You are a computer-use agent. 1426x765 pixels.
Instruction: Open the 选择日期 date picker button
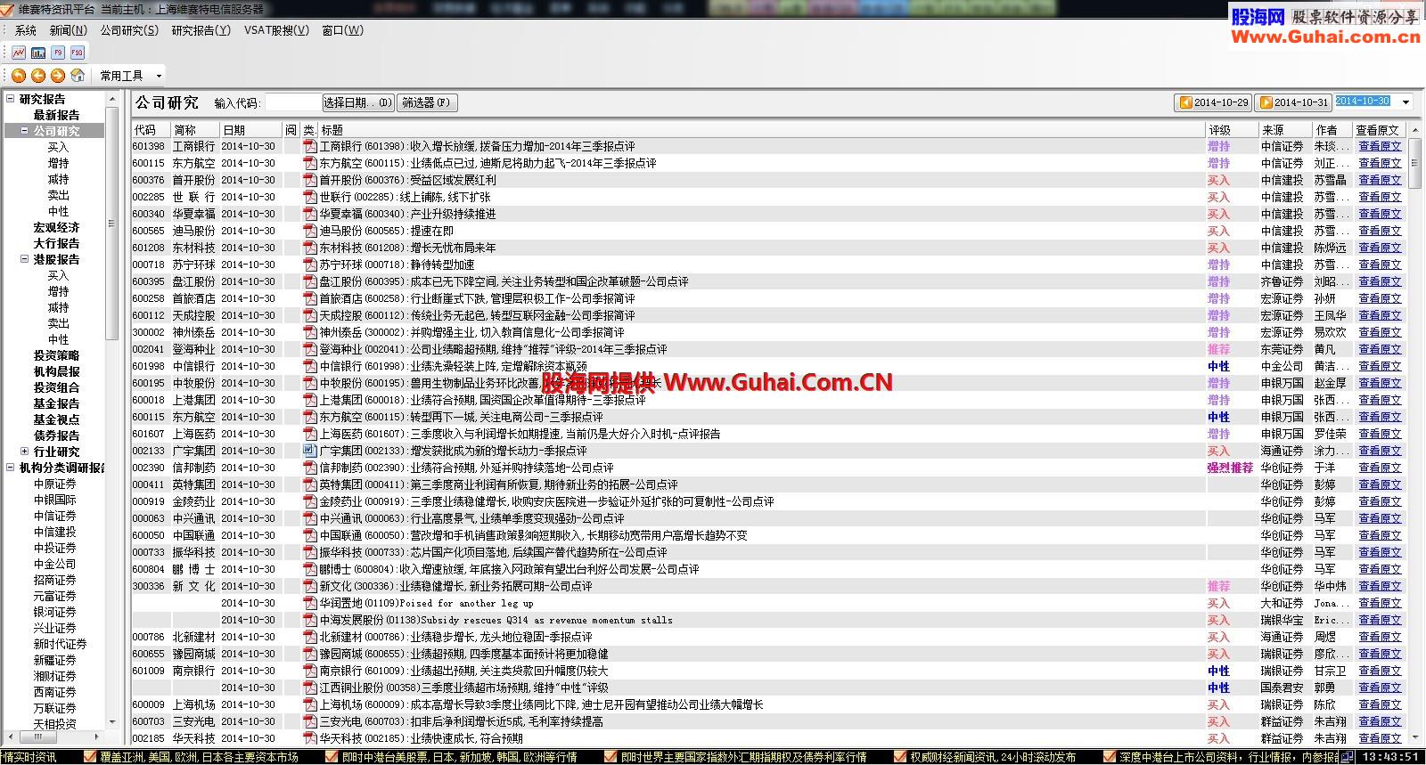tap(358, 102)
